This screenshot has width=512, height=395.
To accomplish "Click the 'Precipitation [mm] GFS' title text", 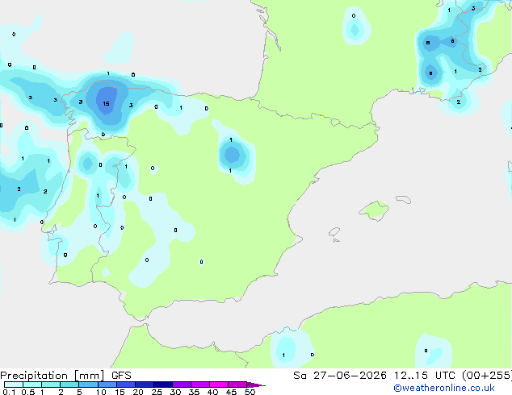I will (x=65, y=376).
